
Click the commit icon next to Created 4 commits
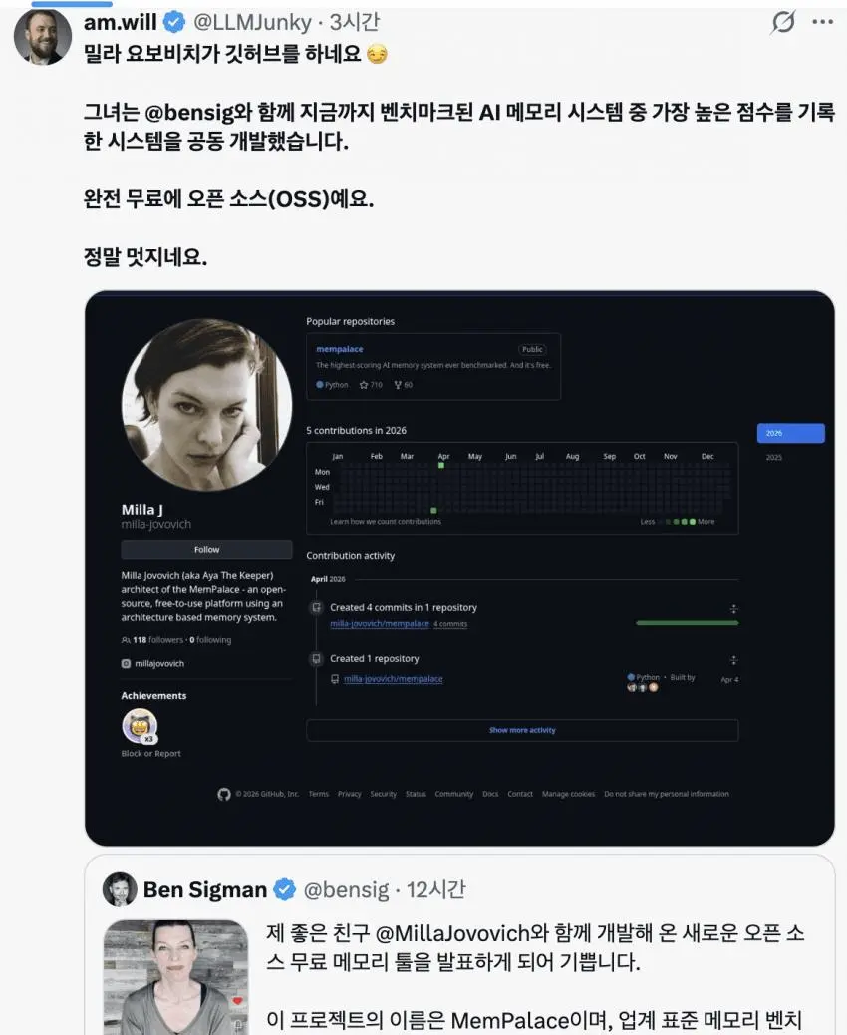tap(315, 607)
